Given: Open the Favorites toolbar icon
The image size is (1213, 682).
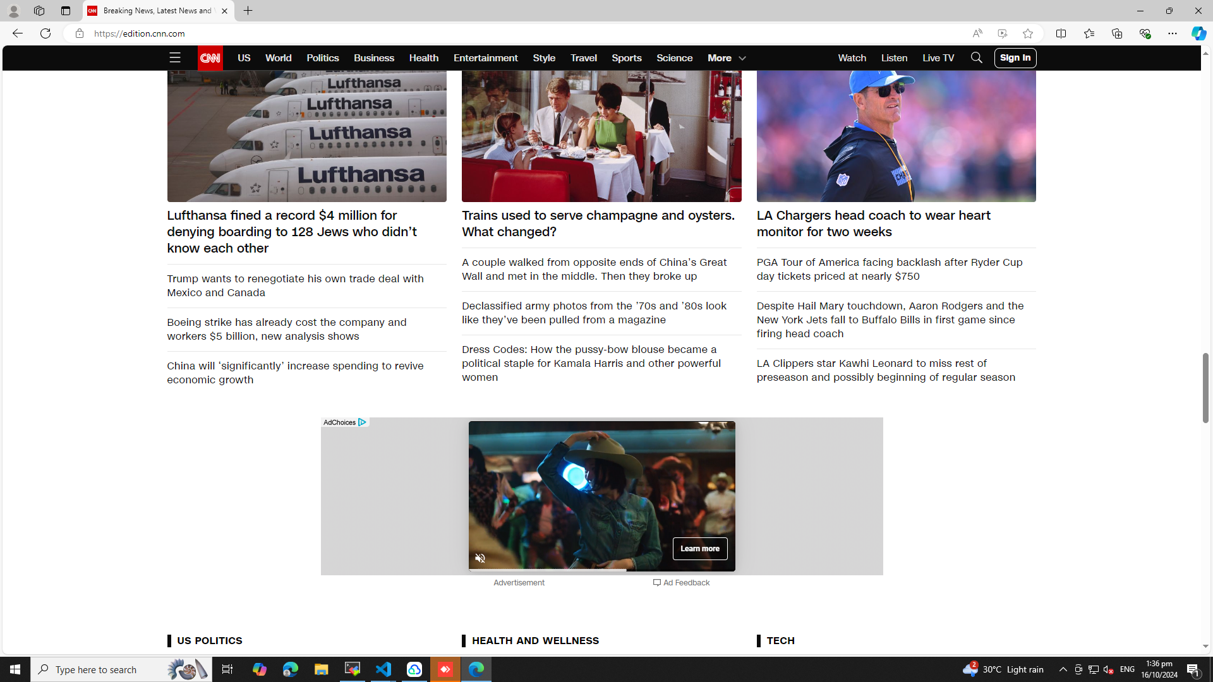Looking at the screenshot, I should pyautogui.click(x=1089, y=33).
